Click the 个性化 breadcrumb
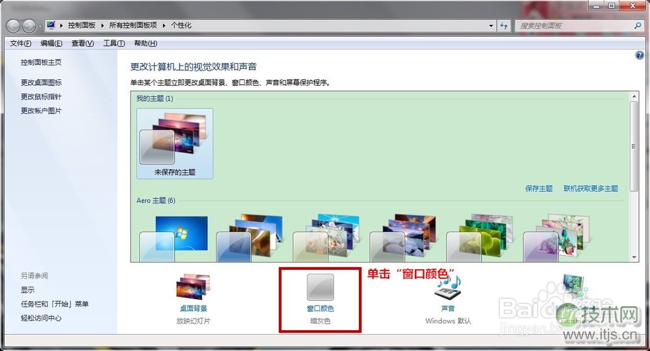This screenshot has height=351, width=650. (181, 25)
